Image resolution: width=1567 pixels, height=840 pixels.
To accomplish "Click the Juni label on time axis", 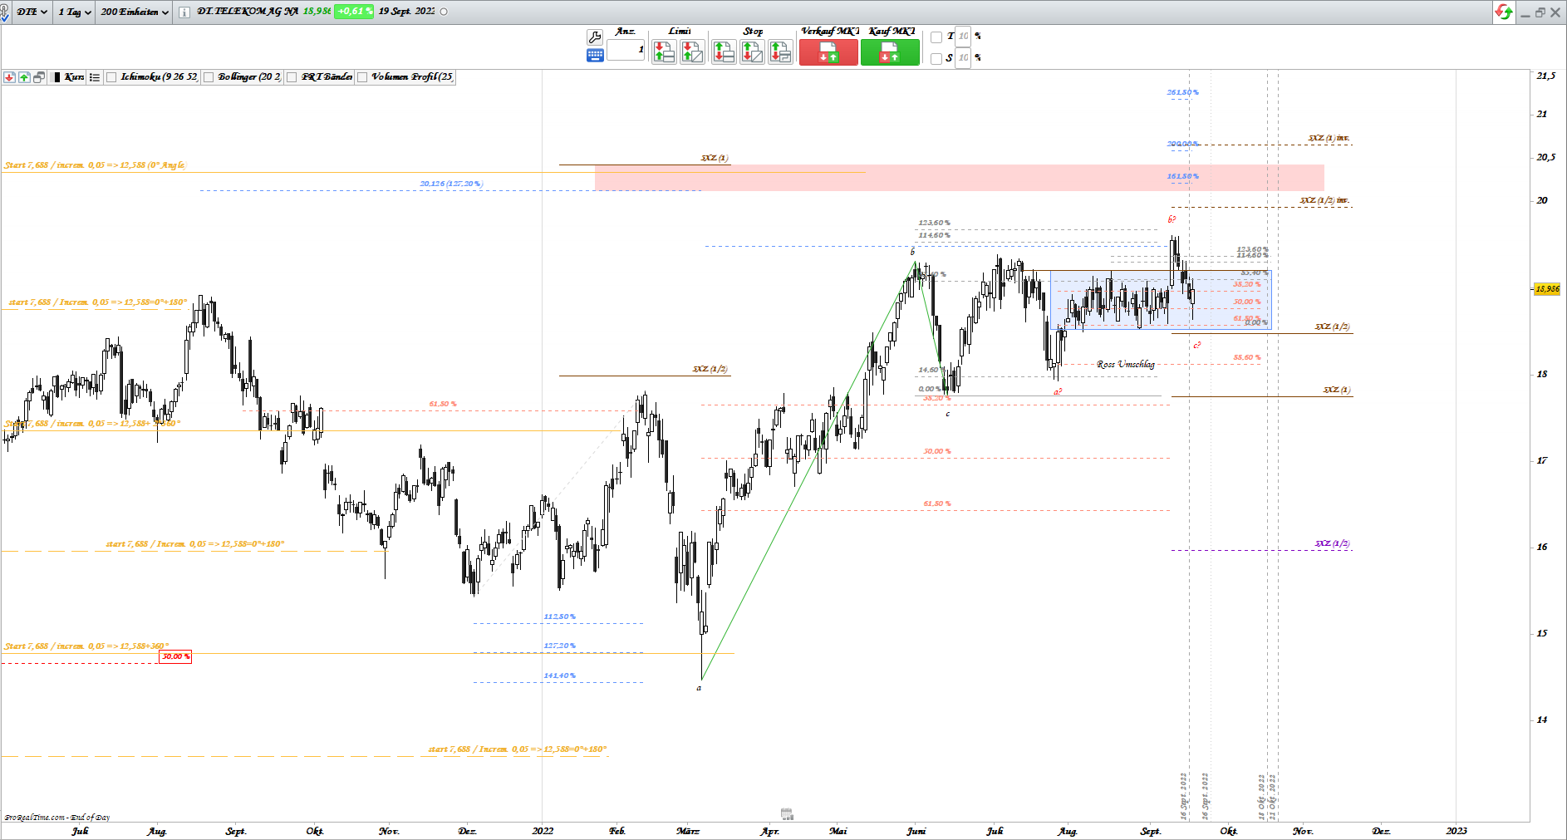I will [916, 831].
